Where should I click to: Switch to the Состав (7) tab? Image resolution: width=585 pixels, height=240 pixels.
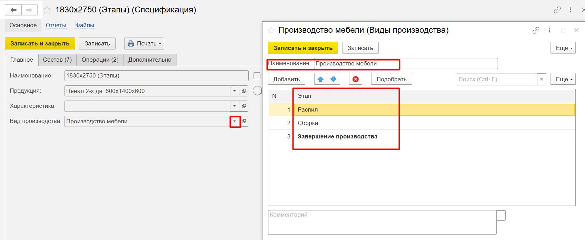tap(57, 60)
